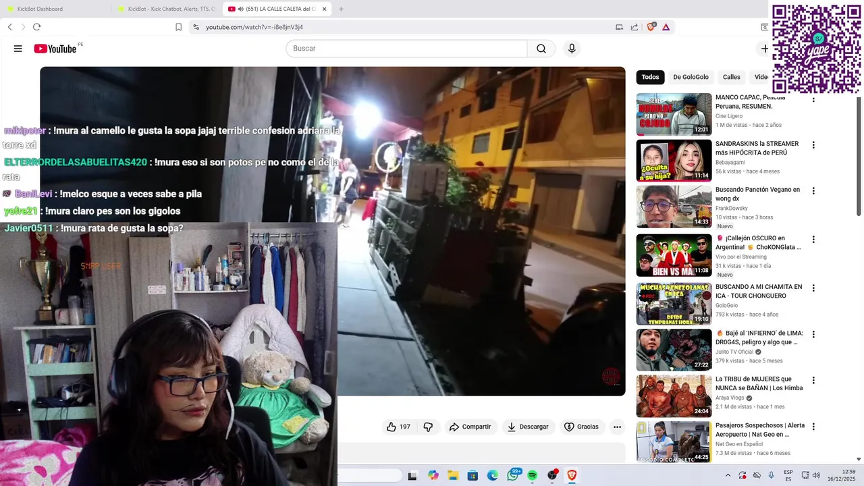Share page using address bar share icon

coord(634,27)
